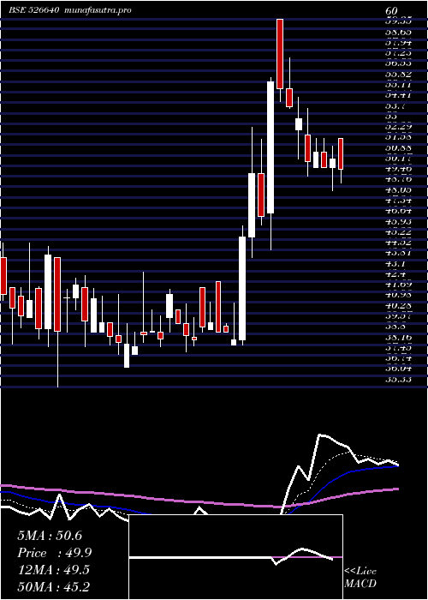Click the <<Live MACD label
The width and height of the screenshot is (428, 600).
click(x=360, y=577)
